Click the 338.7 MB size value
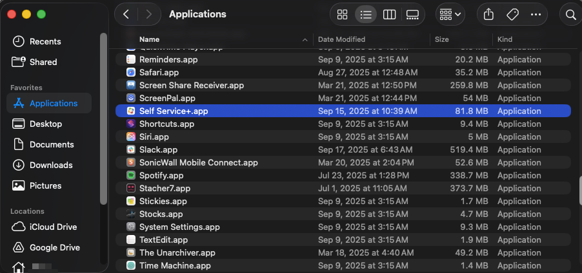This screenshot has height=273, width=582. coord(469,175)
